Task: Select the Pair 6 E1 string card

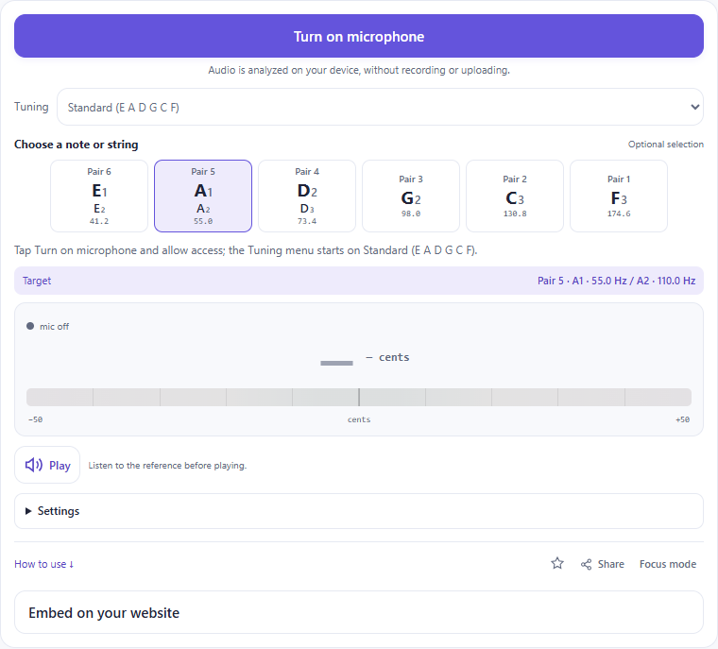Action: (99, 196)
